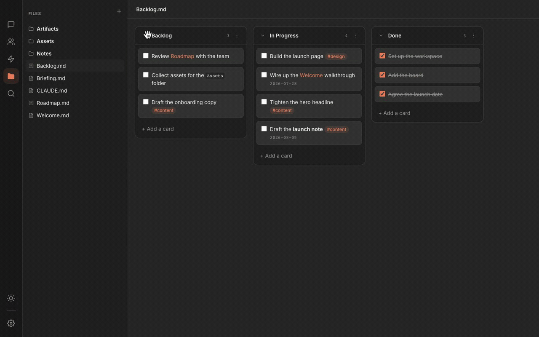Image resolution: width=539 pixels, height=337 pixels.
Task: Open the Backlog column options menu
Action: [237, 36]
